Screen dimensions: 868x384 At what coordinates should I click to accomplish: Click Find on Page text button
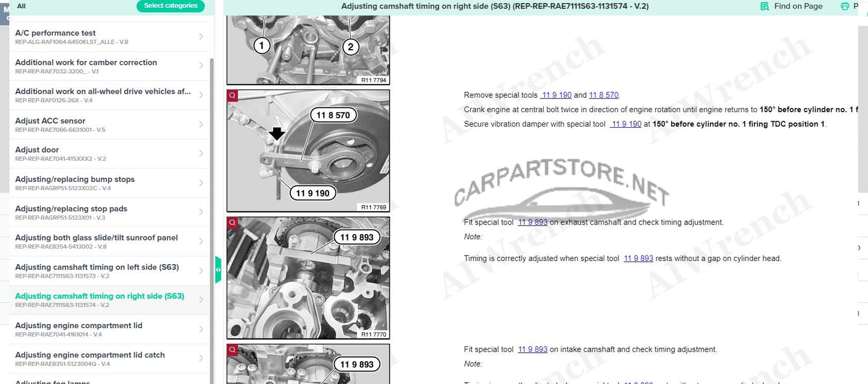click(798, 6)
